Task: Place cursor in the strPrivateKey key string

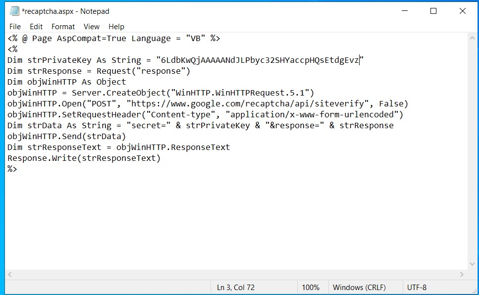Action: click(x=260, y=60)
